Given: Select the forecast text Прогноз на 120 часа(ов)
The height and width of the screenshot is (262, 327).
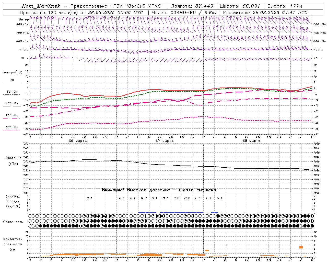Looking at the screenshot, I should pos(49,13).
